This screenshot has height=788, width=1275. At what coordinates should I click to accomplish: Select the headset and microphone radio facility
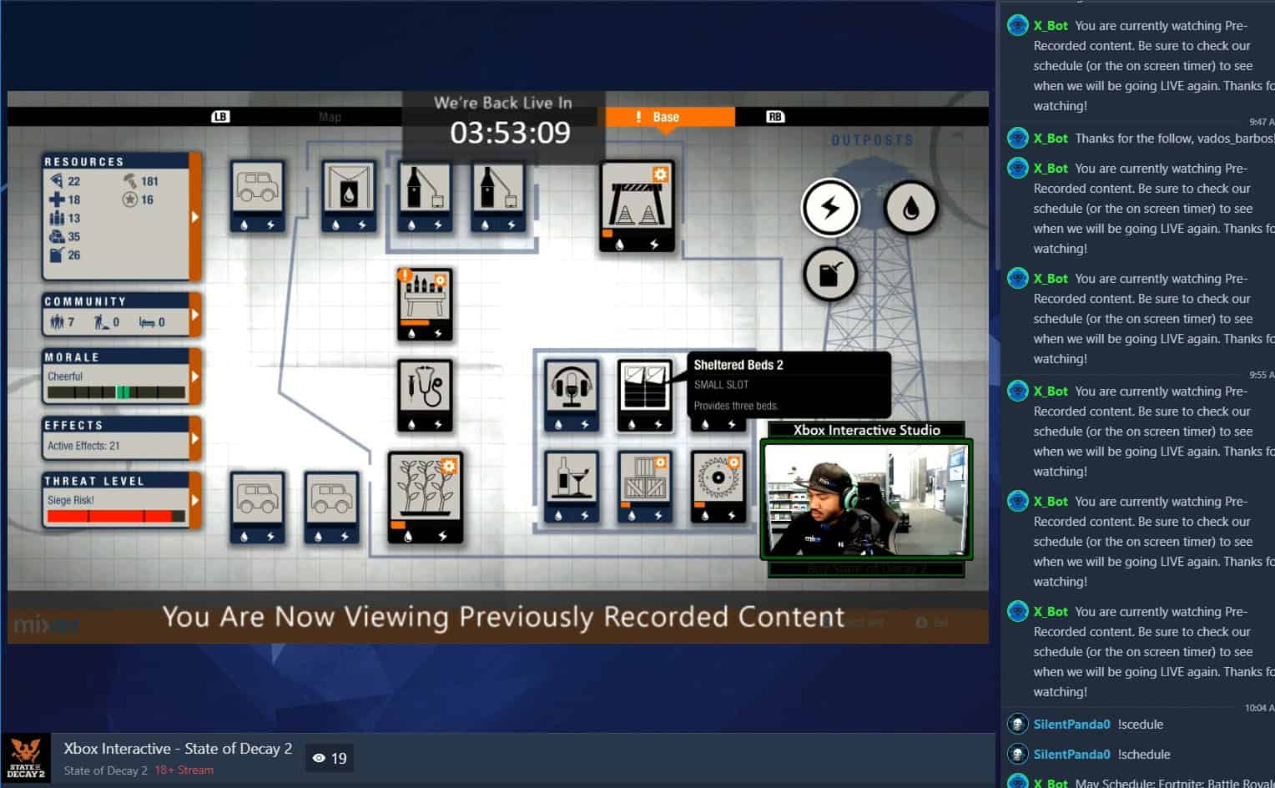[572, 396]
